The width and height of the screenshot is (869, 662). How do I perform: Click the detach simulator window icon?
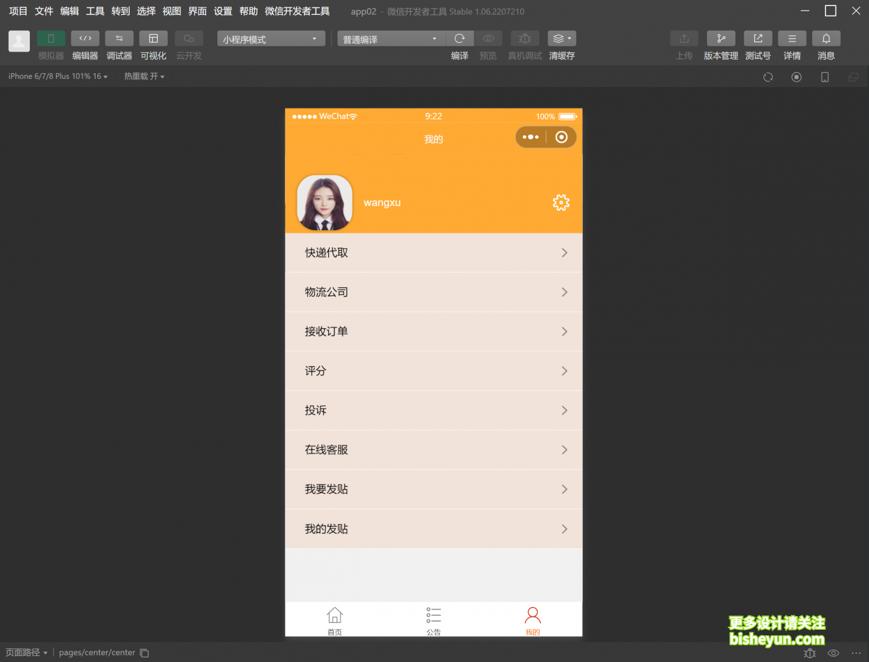click(853, 77)
